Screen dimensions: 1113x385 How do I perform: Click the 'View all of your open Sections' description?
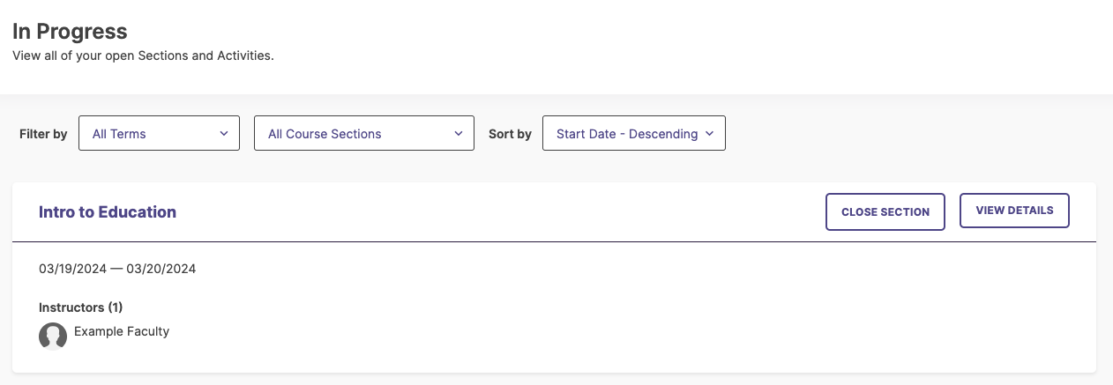(x=144, y=56)
